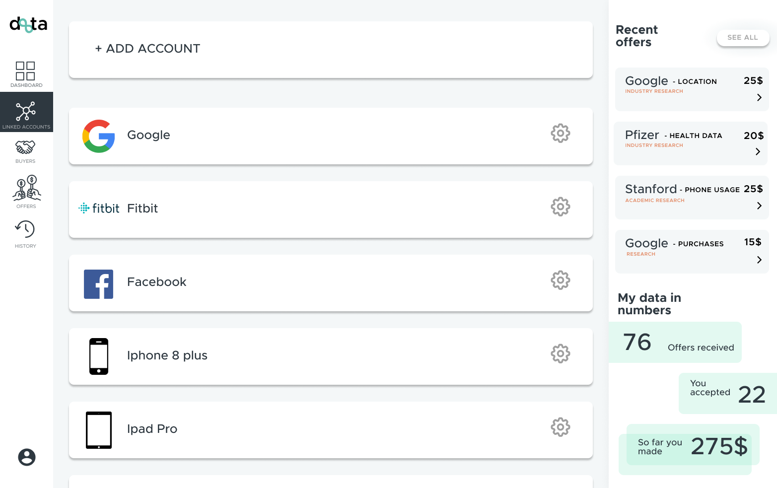Expand Google Location offer chevron
777x488 pixels.
tap(759, 97)
